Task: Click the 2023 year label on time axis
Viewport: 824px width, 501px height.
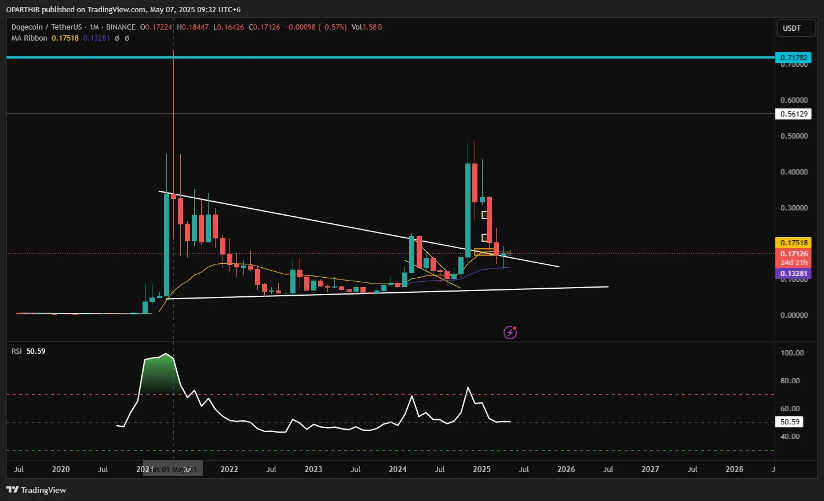Action: click(313, 469)
